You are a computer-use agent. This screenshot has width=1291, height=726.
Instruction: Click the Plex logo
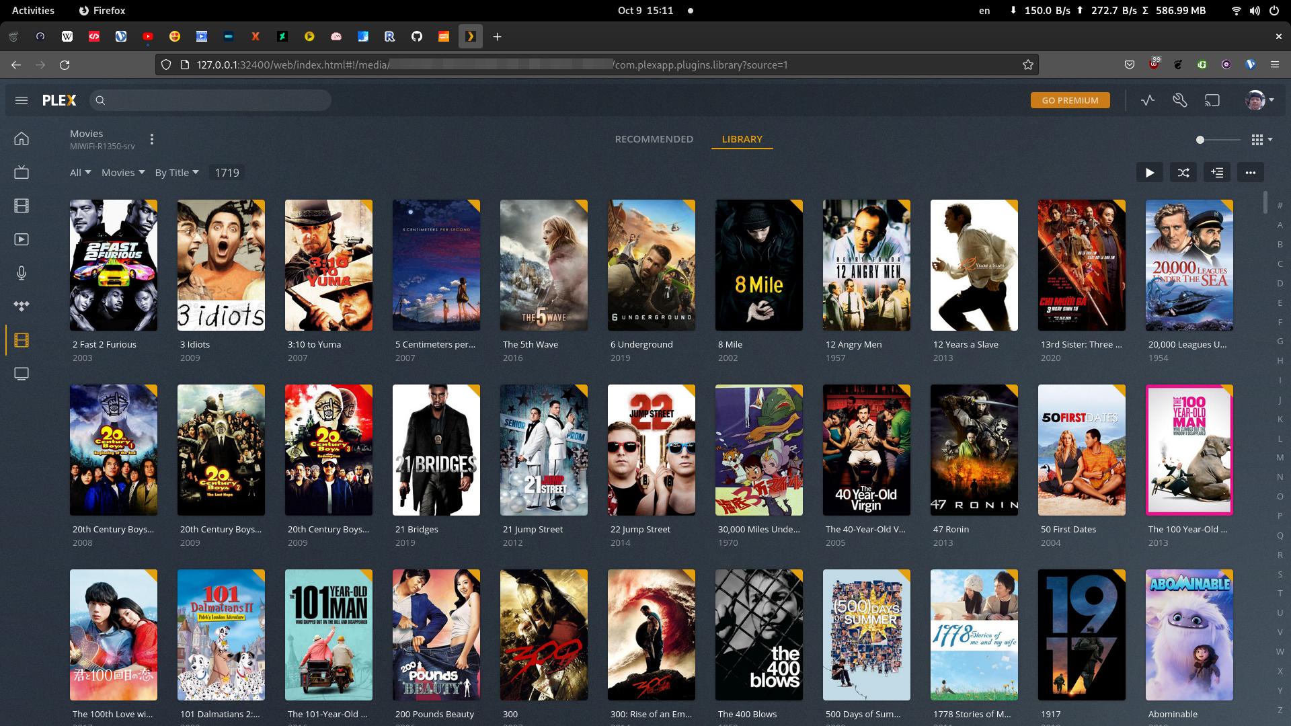click(x=59, y=100)
